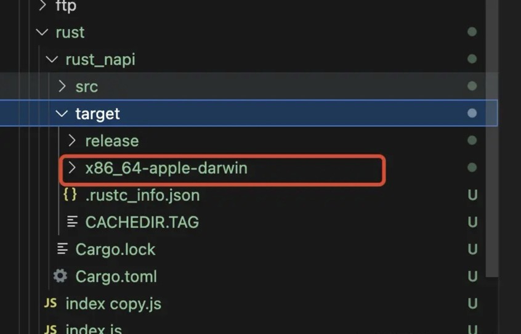The width and height of the screenshot is (521, 334).
Task: Open the .rustc_info.json file
Action: [x=142, y=195]
